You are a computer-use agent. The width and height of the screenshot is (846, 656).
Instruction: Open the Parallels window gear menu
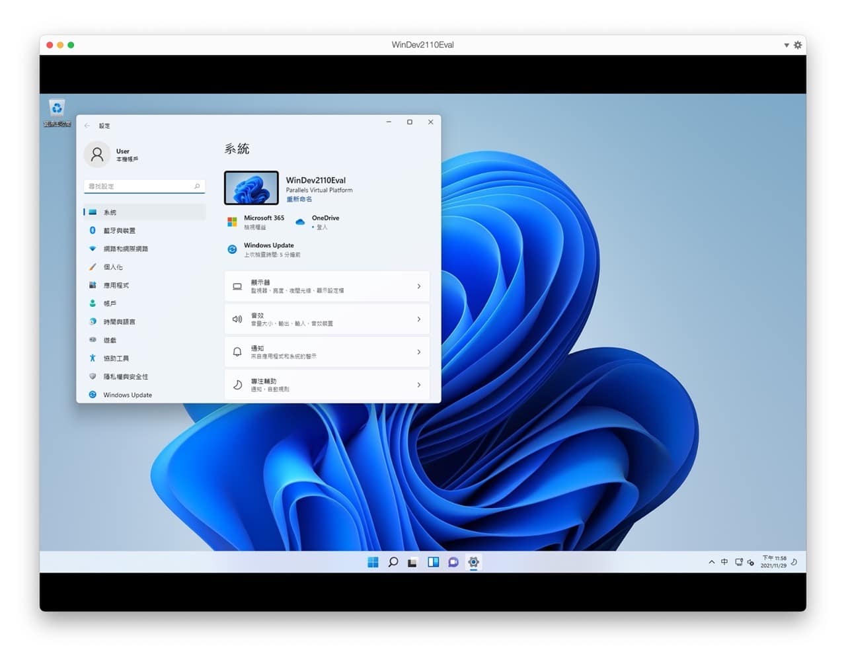coord(798,45)
